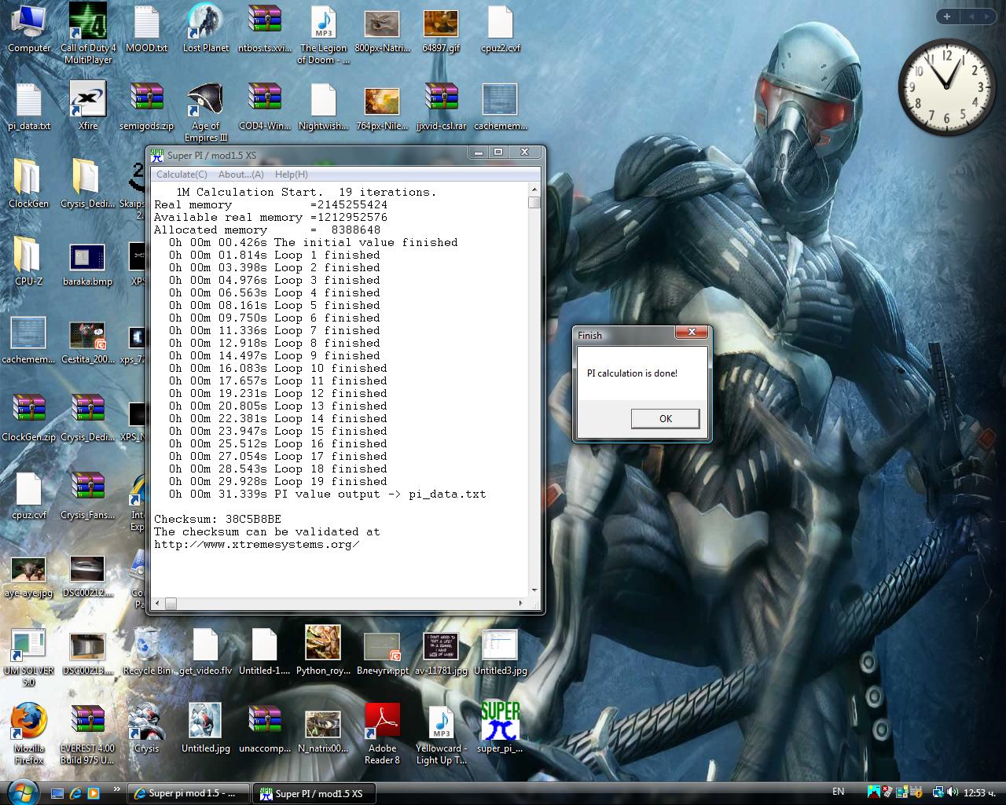The width and height of the screenshot is (1006, 805).
Task: Click the sidebar add gadget plus button
Action: point(947,16)
